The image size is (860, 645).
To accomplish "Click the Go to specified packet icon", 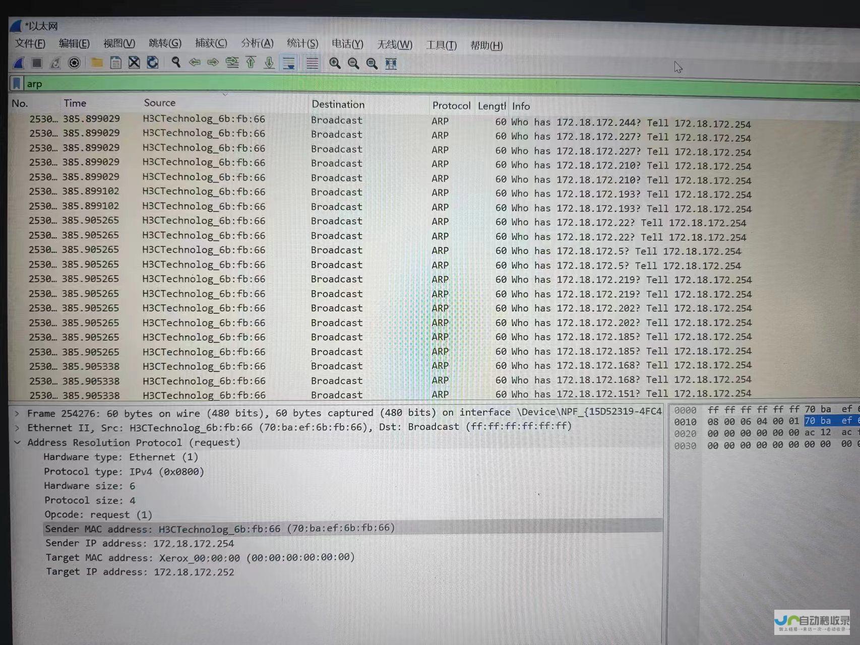I will coord(232,62).
